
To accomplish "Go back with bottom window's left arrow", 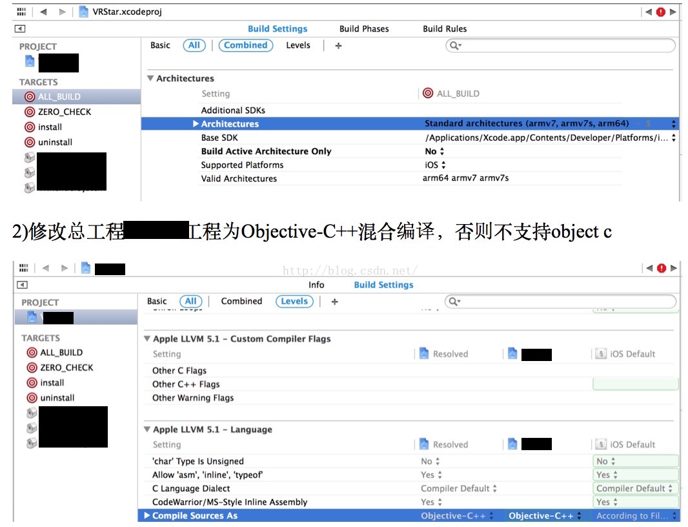I will (46, 268).
